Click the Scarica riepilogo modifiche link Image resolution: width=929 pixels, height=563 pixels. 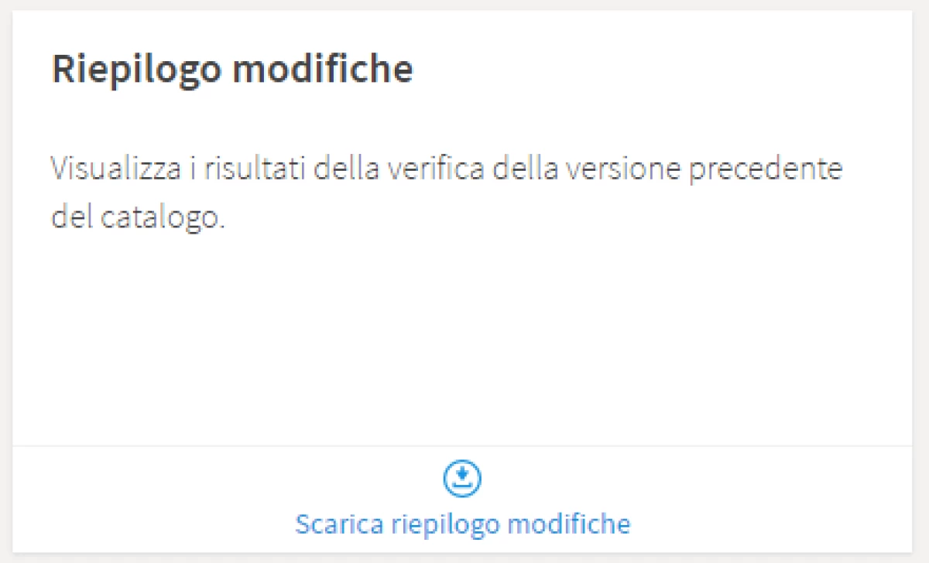click(462, 524)
